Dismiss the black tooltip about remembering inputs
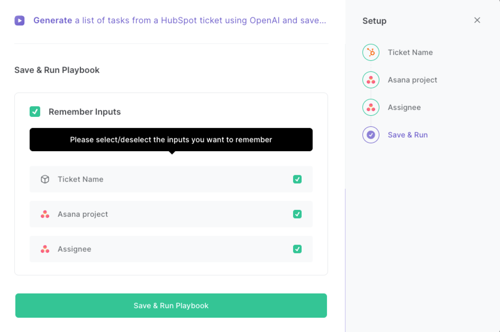 coord(171,140)
